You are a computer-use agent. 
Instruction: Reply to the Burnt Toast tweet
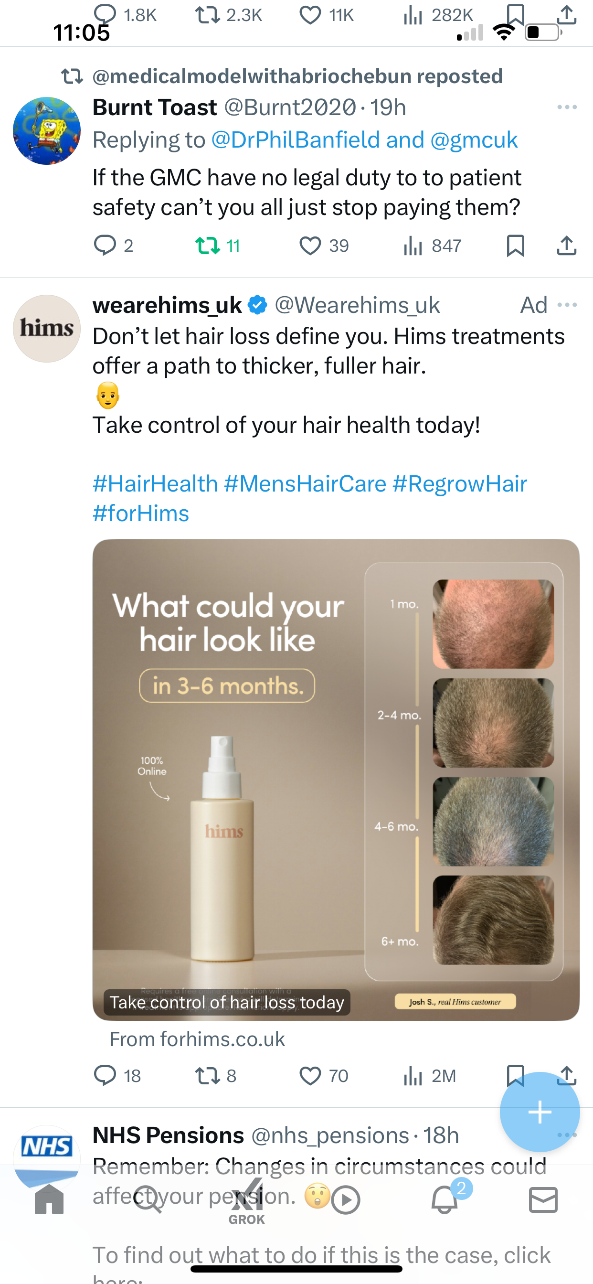(105, 246)
